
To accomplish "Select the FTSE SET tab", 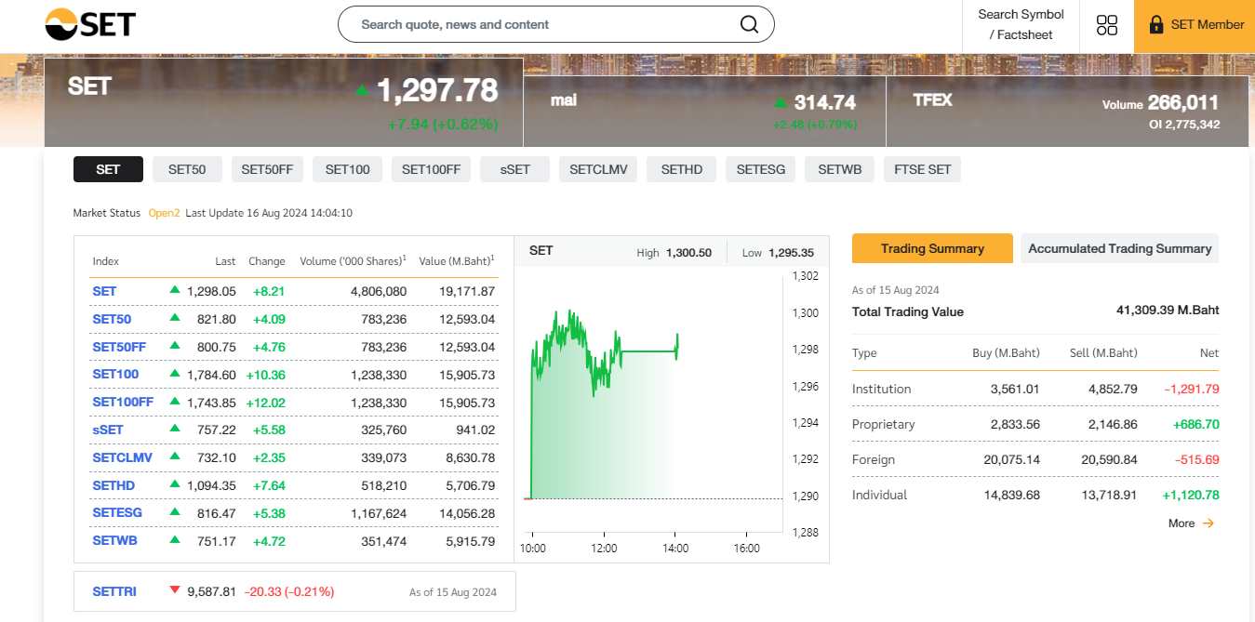I will 922,169.
